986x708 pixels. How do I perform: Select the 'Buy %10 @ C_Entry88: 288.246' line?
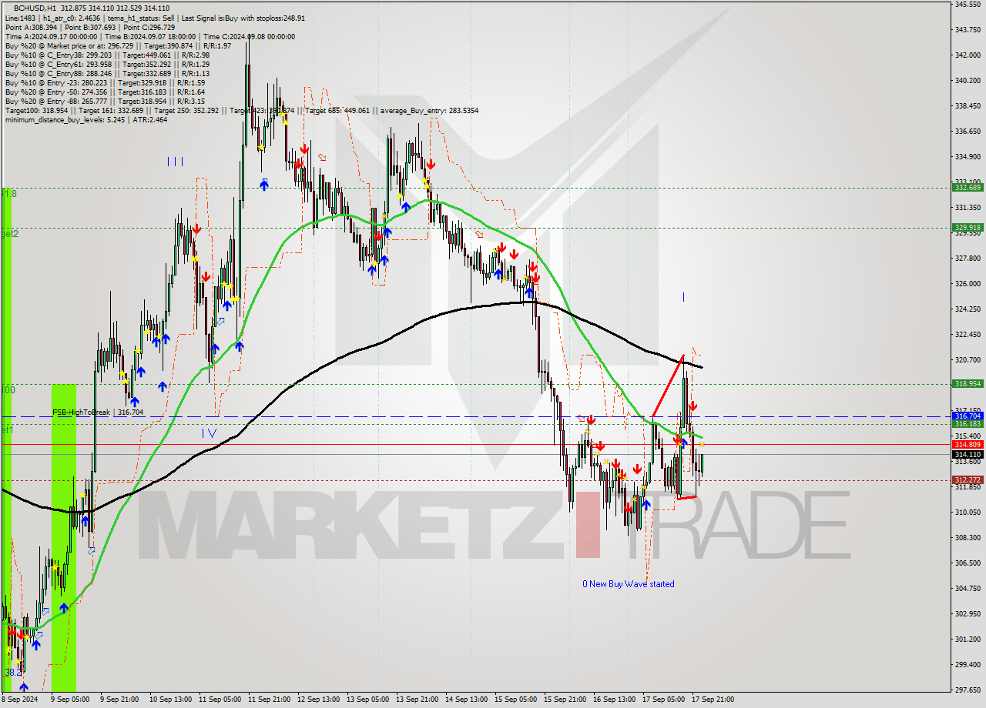pyautogui.click(x=107, y=73)
